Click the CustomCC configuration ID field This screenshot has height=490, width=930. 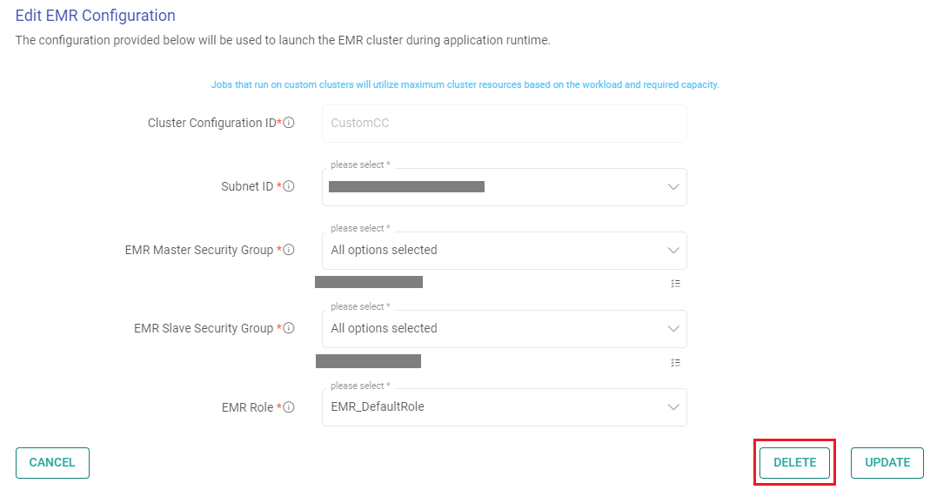pos(504,124)
